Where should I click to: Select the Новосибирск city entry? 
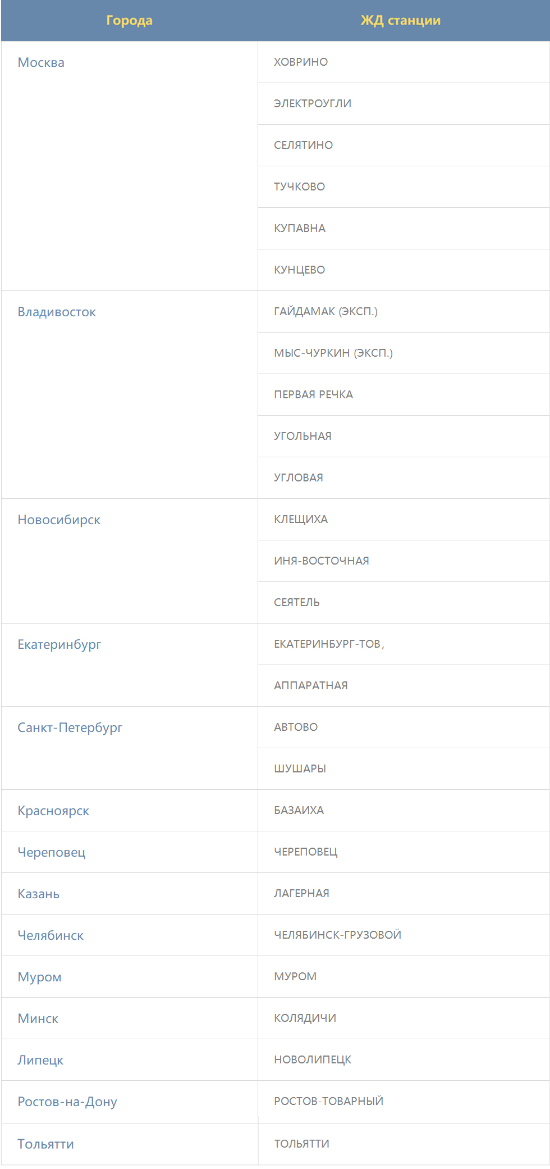pyautogui.click(x=59, y=520)
